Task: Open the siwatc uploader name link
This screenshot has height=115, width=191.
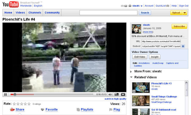Action: [147, 25]
